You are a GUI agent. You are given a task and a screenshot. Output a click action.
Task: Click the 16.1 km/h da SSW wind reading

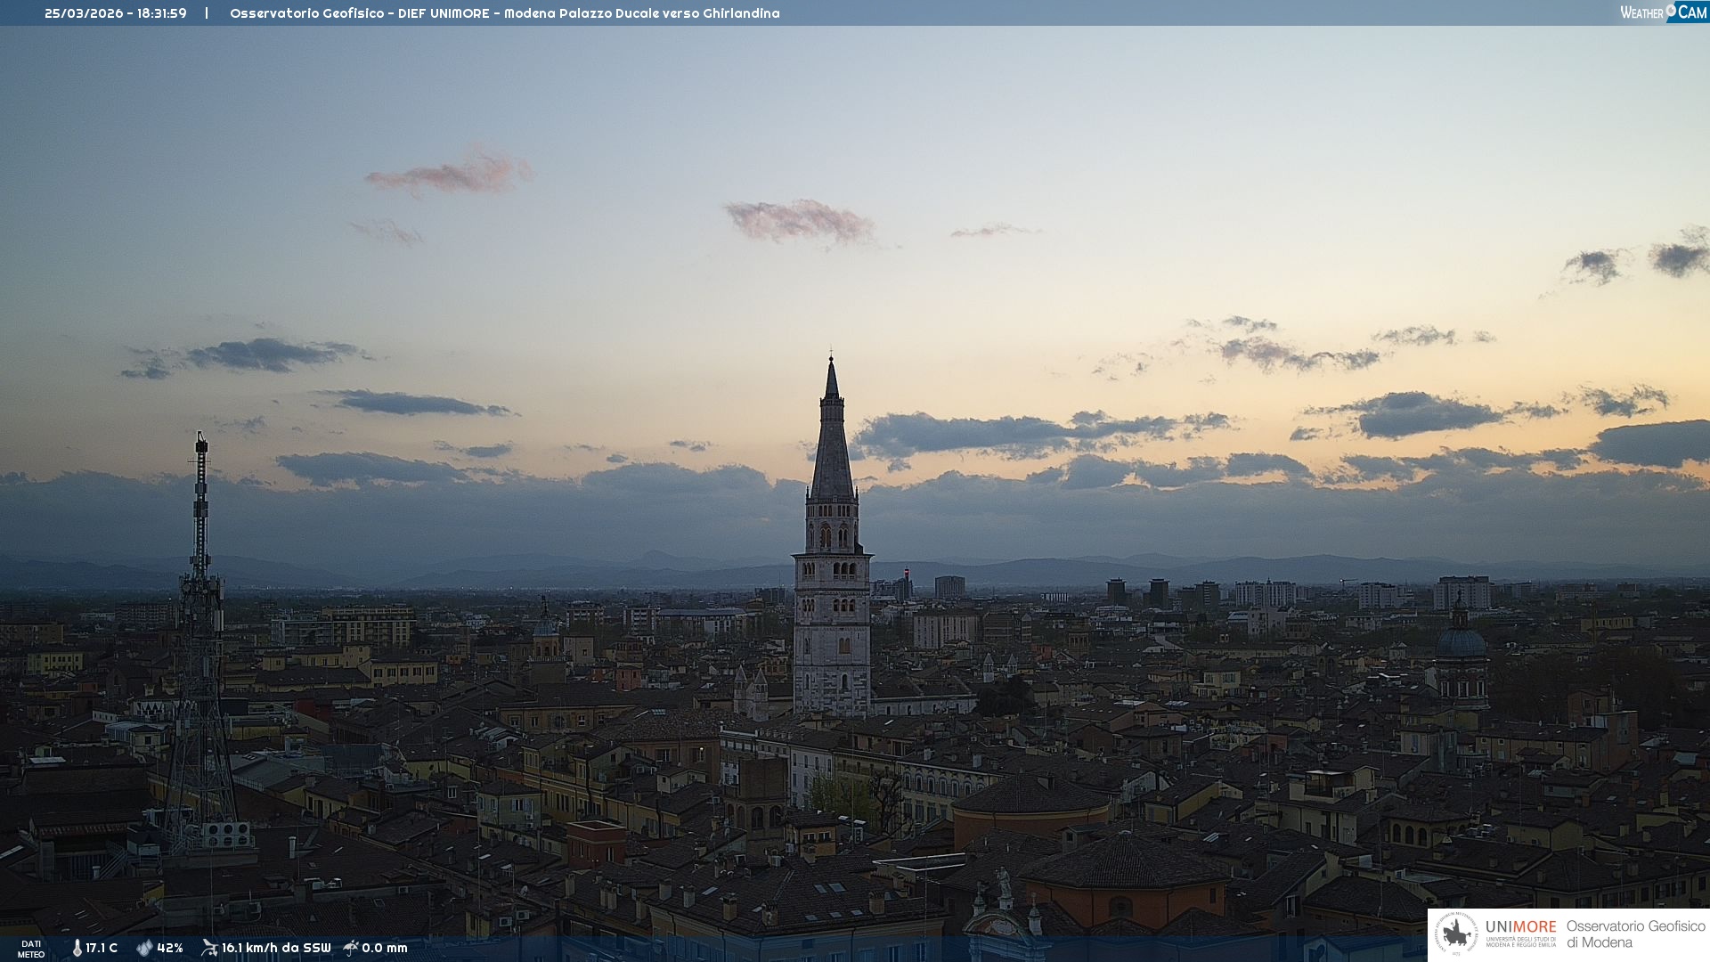point(276,948)
